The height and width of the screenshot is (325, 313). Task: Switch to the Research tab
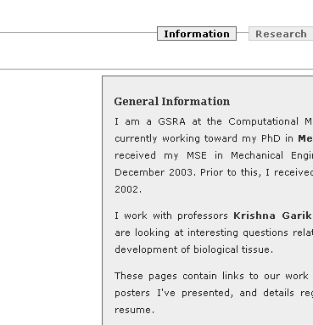click(281, 34)
